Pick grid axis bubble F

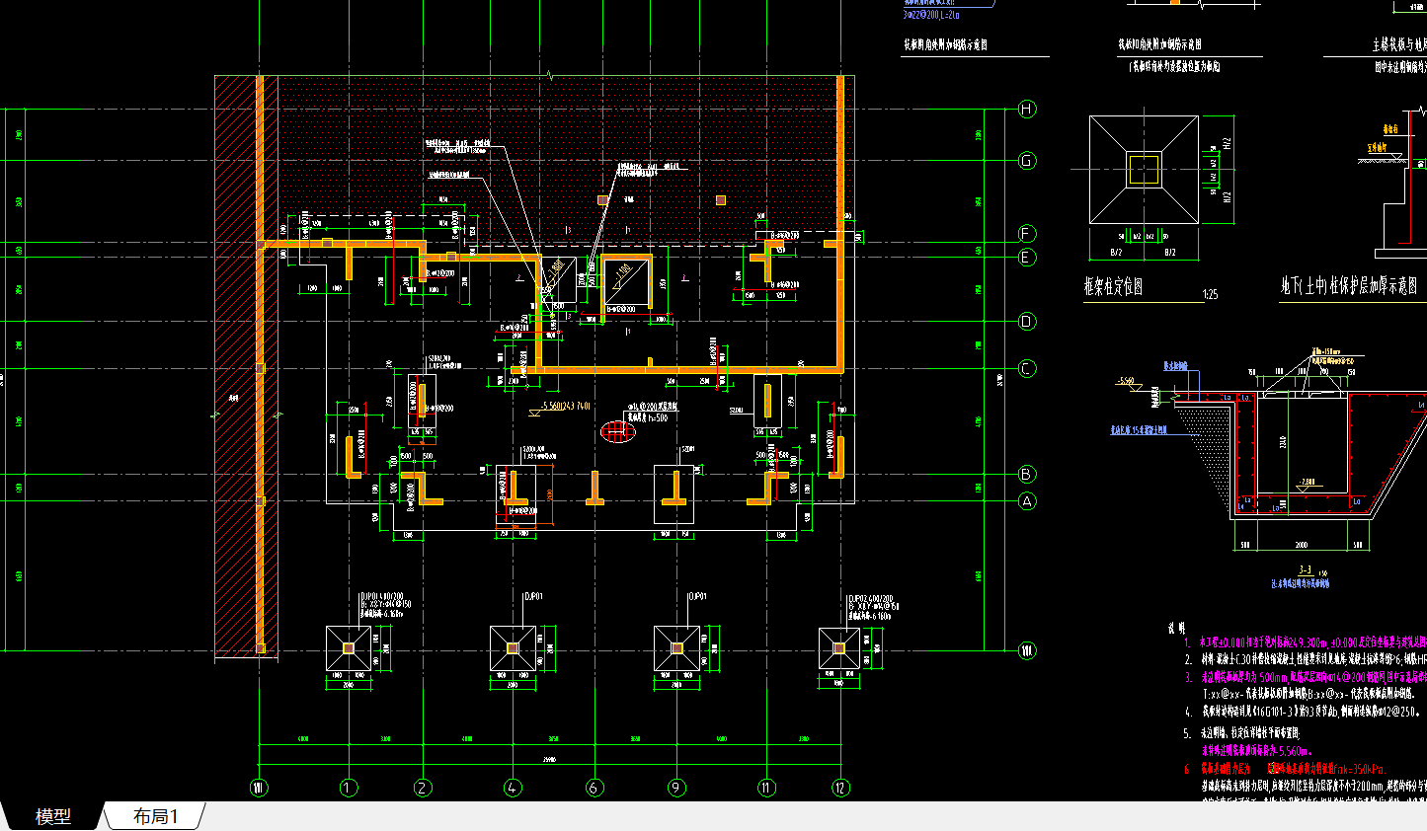[1027, 234]
